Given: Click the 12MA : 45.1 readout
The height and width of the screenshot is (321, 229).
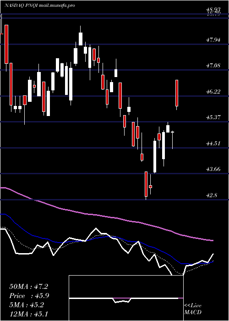Looking at the screenshot, I should [28, 314].
